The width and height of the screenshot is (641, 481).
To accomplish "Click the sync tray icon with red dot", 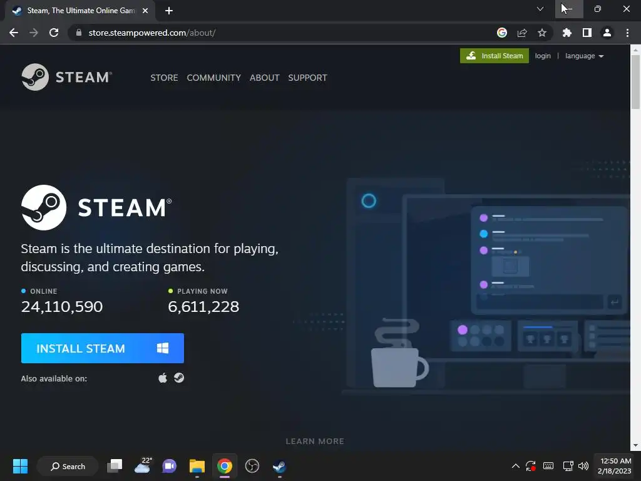I will (x=531, y=466).
